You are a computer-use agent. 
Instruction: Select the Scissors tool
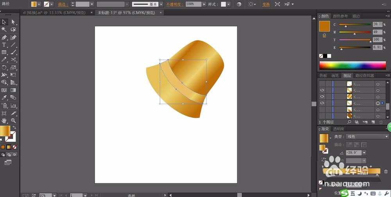tap(13, 60)
